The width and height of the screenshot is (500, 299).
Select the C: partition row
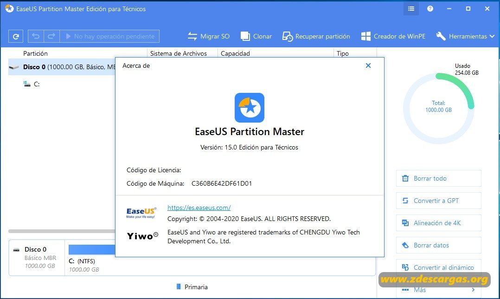click(62, 84)
